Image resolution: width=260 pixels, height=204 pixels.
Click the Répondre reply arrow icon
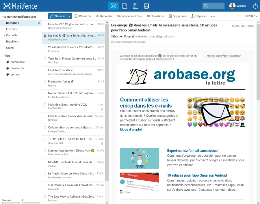[97, 16]
